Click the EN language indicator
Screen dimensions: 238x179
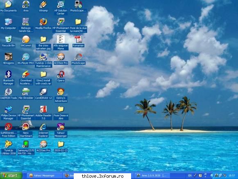pos(190,175)
